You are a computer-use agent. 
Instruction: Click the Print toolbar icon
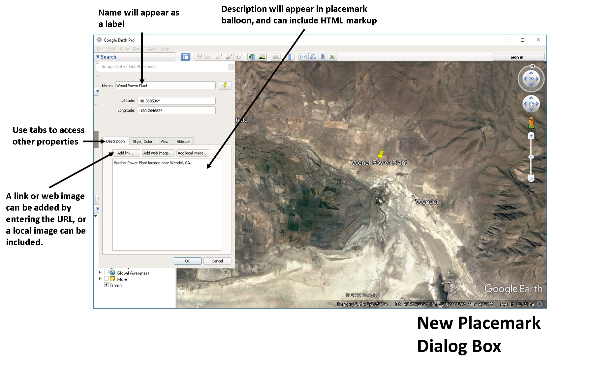click(x=313, y=57)
